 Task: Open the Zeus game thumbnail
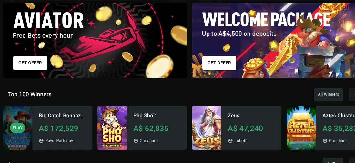pos(207,128)
